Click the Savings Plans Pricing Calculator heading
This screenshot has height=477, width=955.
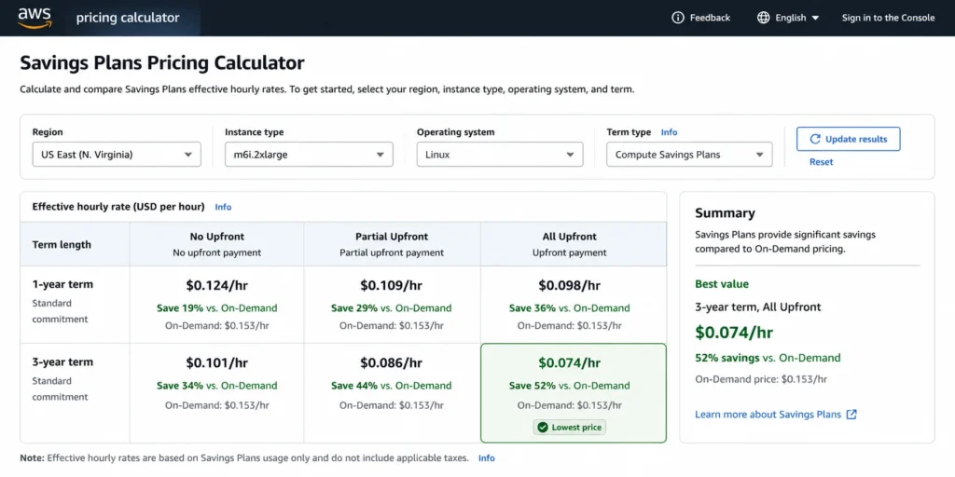tap(162, 62)
